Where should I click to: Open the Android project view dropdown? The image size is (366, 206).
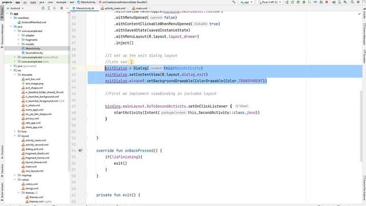pos(15,8)
